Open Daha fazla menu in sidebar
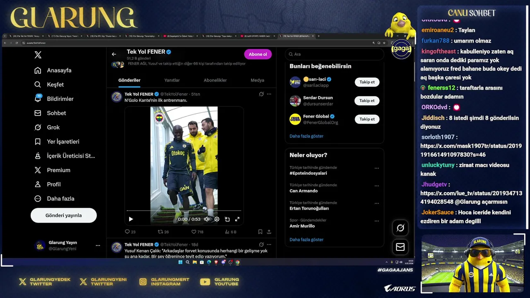This screenshot has height=298, width=530. click(54, 199)
